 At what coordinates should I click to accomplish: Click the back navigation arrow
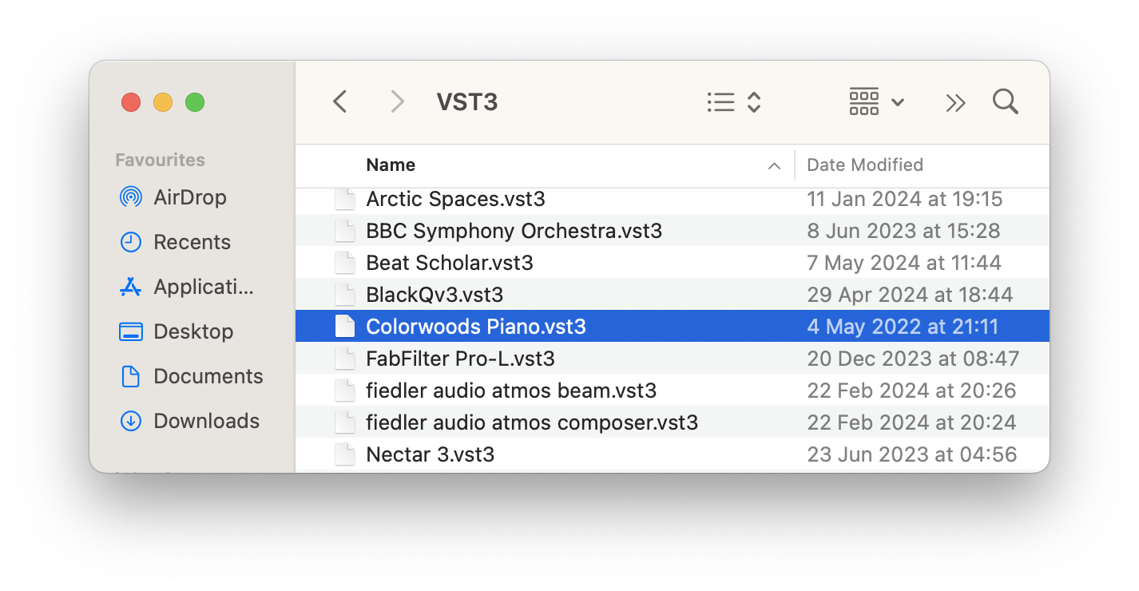click(x=340, y=102)
